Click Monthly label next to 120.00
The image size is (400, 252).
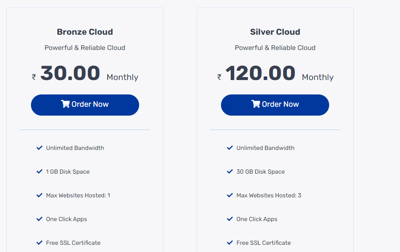click(x=318, y=78)
